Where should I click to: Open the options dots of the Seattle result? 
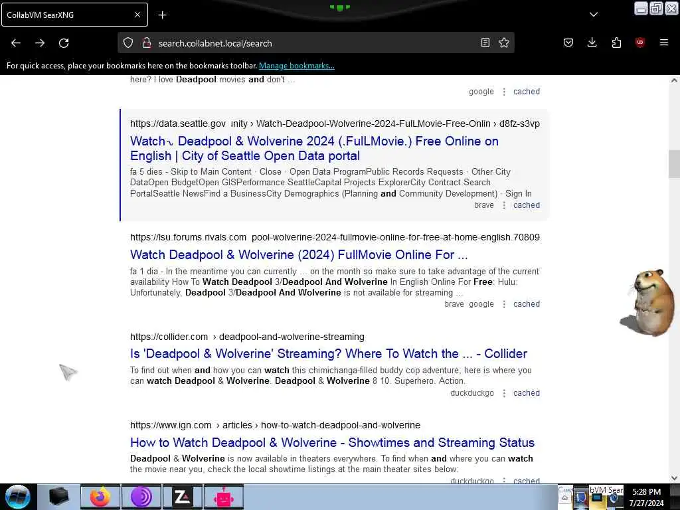504,205
